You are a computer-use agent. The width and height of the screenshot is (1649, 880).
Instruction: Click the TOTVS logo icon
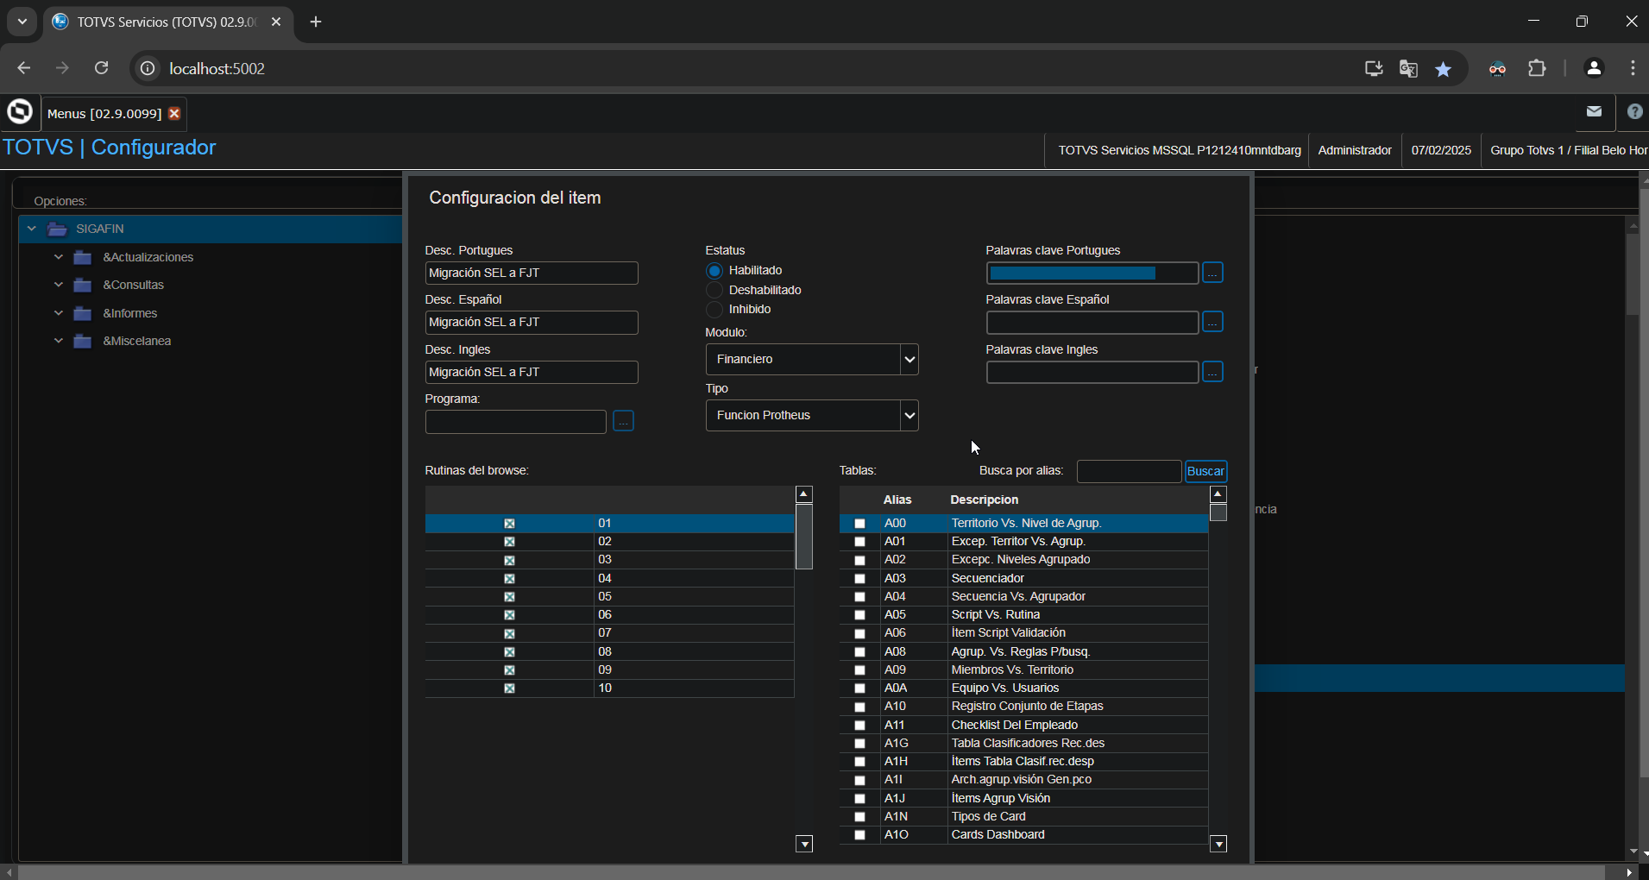pyautogui.click(x=20, y=112)
